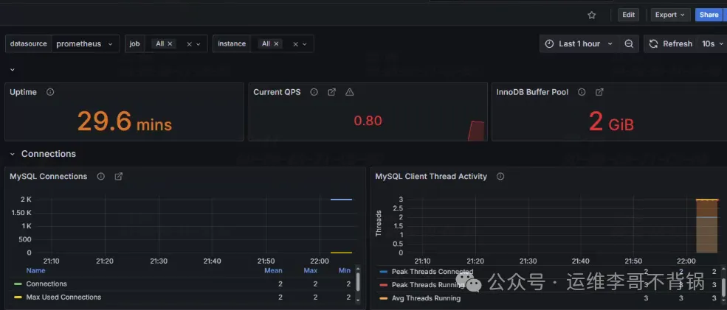Toggle Max Used Connections series in legend
727x310 pixels.
(x=63, y=297)
